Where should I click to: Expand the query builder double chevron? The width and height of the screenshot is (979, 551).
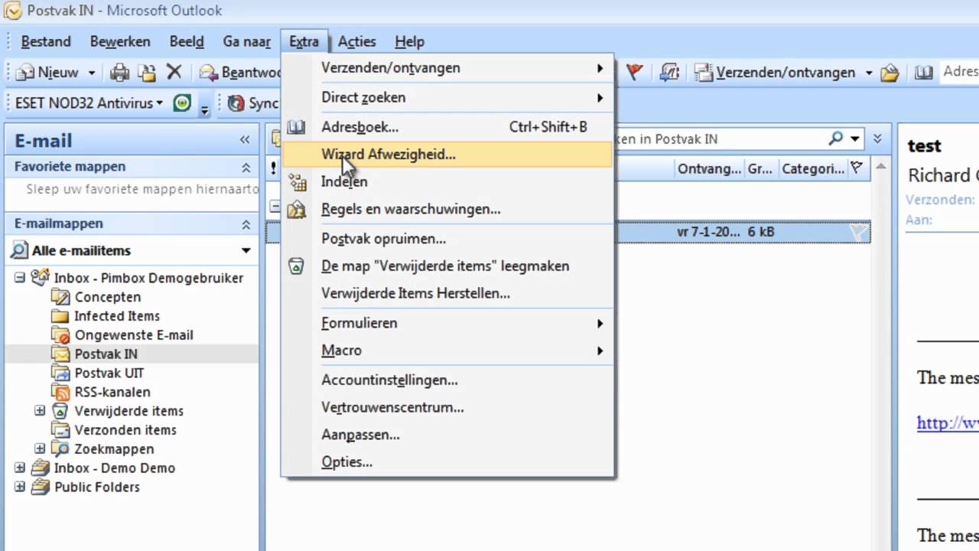coord(877,139)
